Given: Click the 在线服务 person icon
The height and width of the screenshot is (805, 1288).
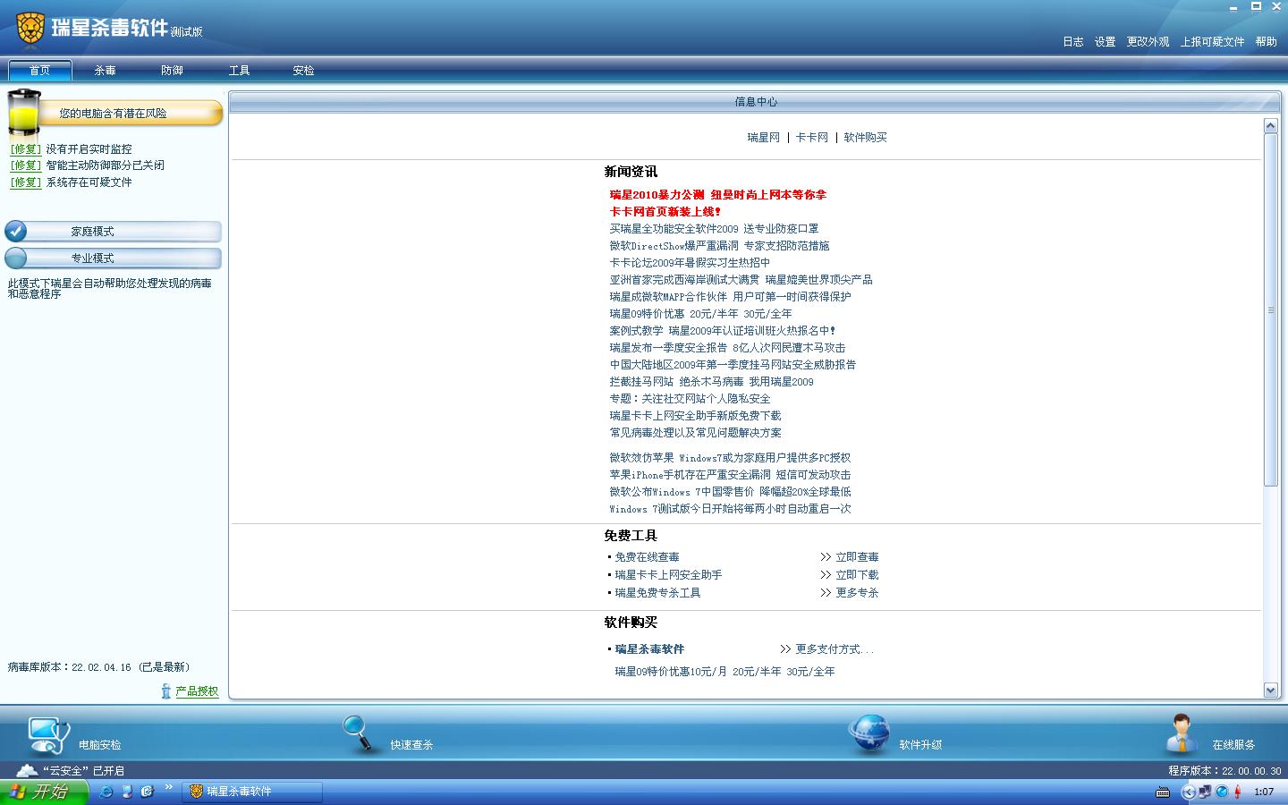Looking at the screenshot, I should 1182,733.
